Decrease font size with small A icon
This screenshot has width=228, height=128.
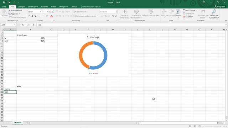click(53, 12)
